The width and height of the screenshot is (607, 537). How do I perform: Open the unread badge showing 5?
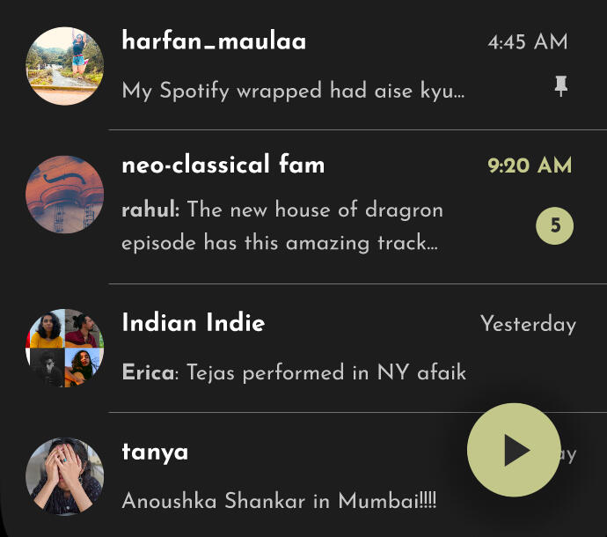[555, 225]
